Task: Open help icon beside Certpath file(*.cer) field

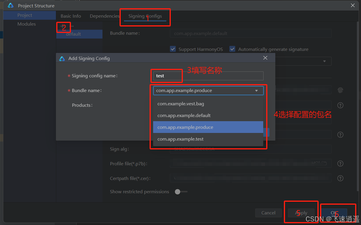Action: pos(340,178)
